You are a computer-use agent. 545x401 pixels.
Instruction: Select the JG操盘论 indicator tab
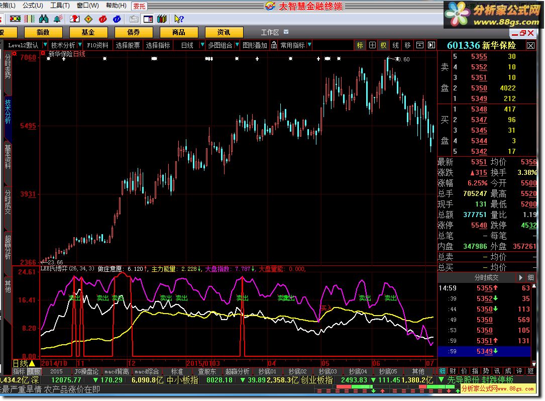coord(86,371)
